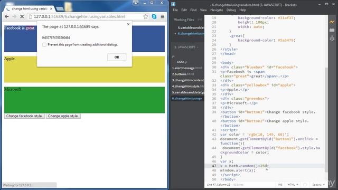Select 6.changehtmlusingv file in project tree
Image resolution: width=338 pixels, height=190 pixels.
187,99
